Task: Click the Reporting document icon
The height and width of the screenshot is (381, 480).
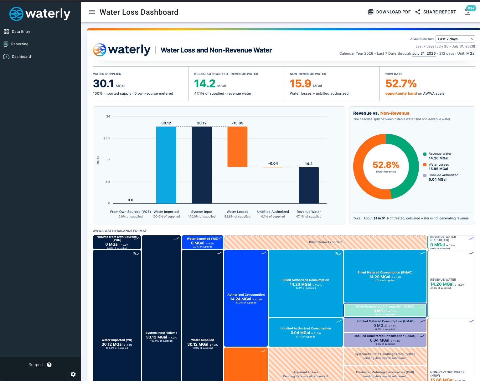Action: point(6,44)
